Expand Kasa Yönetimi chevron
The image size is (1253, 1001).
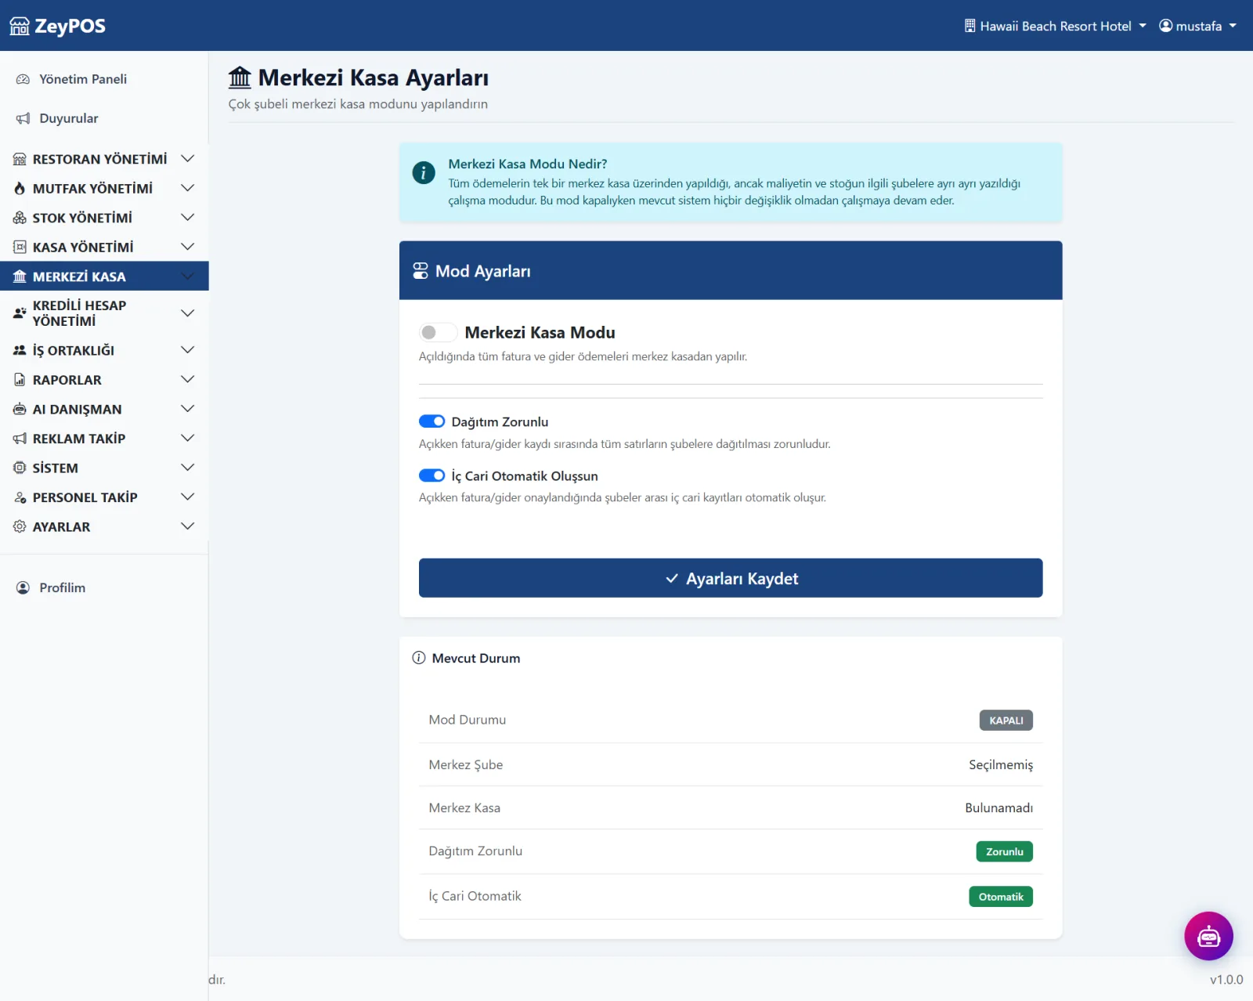(187, 247)
